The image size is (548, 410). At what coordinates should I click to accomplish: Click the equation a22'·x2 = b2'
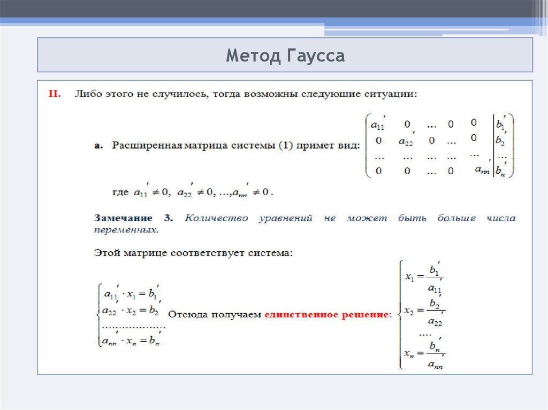click(x=131, y=310)
